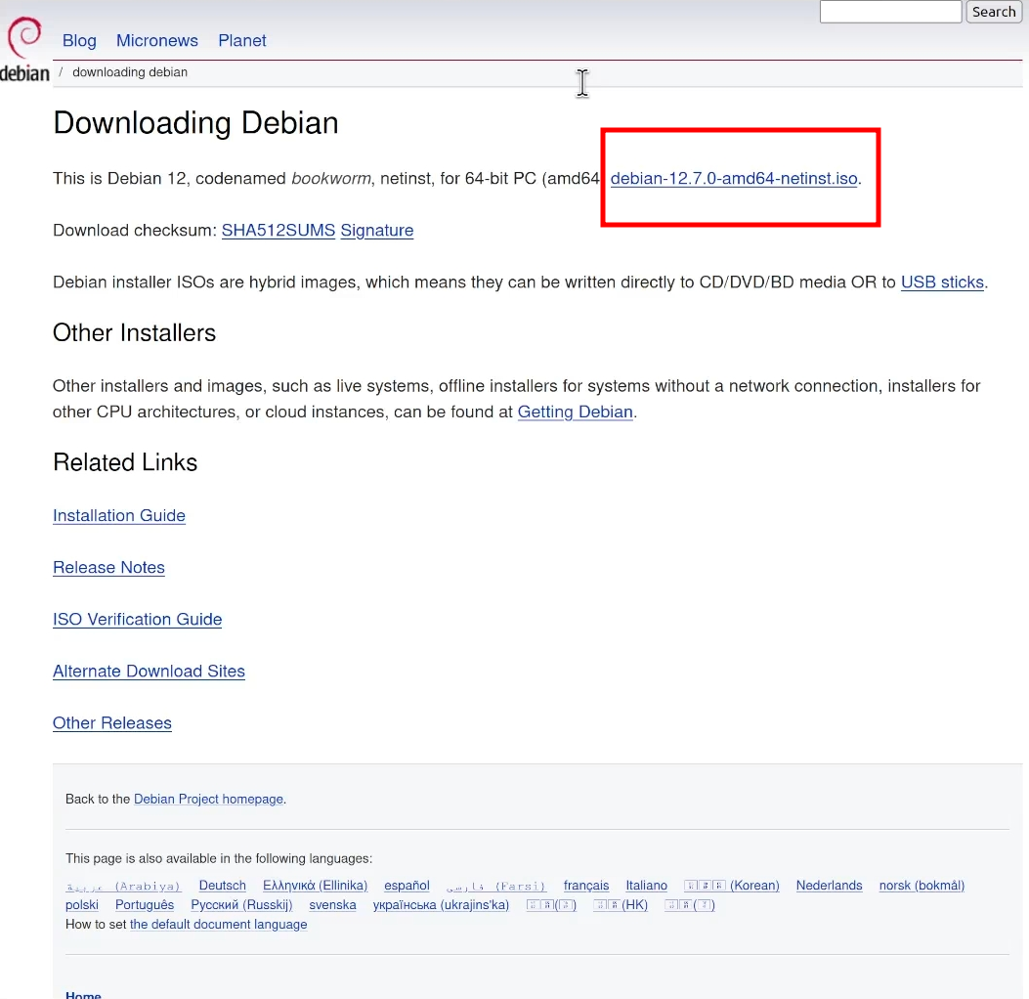Focus the search text field

click(x=890, y=11)
